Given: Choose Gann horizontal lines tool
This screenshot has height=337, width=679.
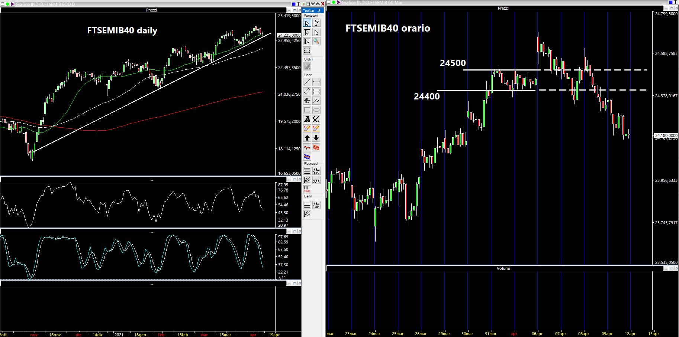Looking at the screenshot, I should 307,205.
